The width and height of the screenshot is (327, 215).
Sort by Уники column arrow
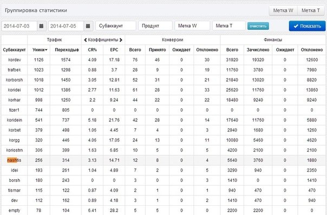46,50
